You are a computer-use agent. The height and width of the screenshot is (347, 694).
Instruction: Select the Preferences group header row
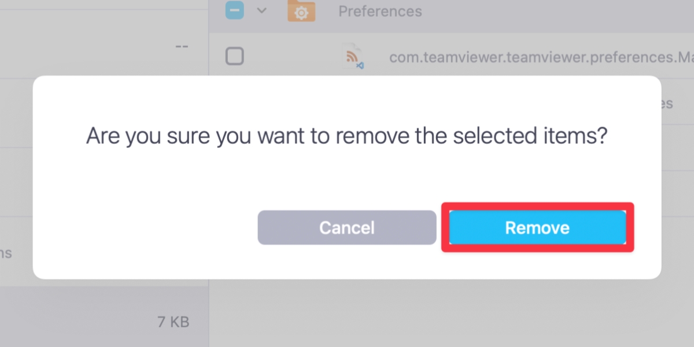[x=380, y=10]
